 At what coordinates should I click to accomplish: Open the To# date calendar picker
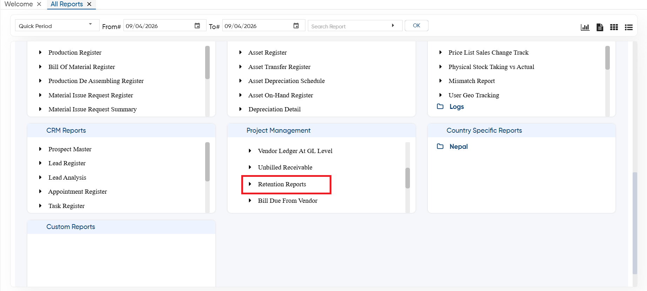[296, 26]
